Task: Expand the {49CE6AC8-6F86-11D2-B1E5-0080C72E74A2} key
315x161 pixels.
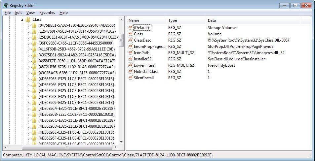Action: [28, 73]
